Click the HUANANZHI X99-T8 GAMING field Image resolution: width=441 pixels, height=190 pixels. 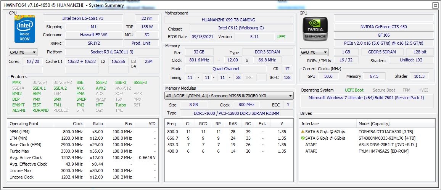229,20
